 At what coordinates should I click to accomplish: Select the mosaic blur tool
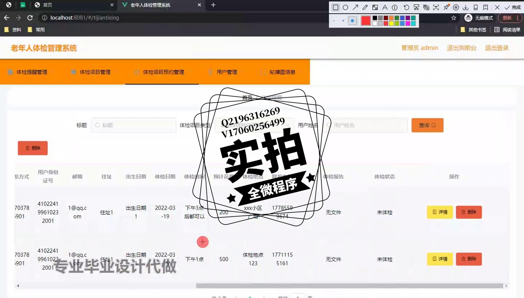pos(375,7)
